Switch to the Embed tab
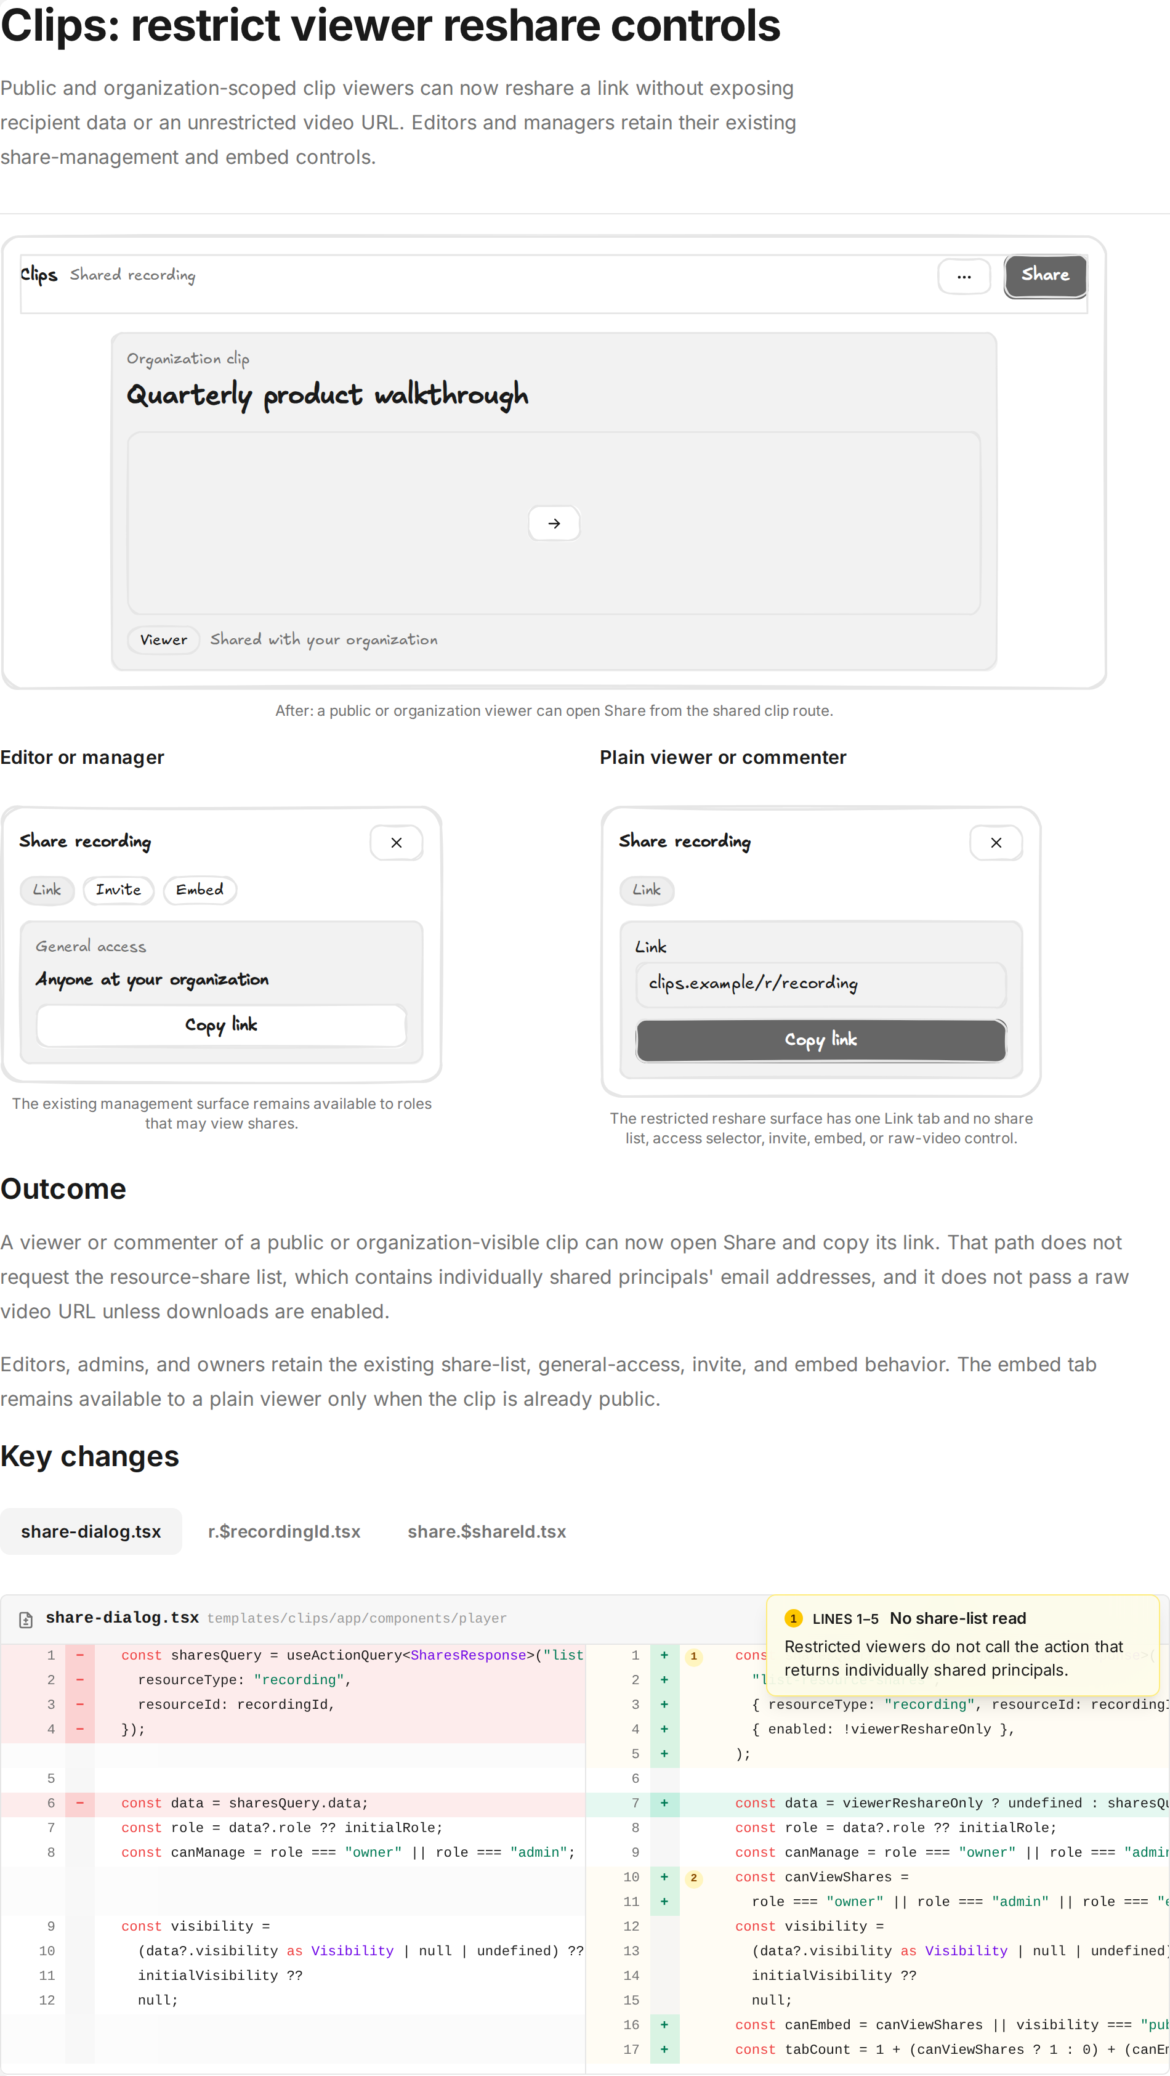The height and width of the screenshot is (2076, 1170). click(x=200, y=890)
